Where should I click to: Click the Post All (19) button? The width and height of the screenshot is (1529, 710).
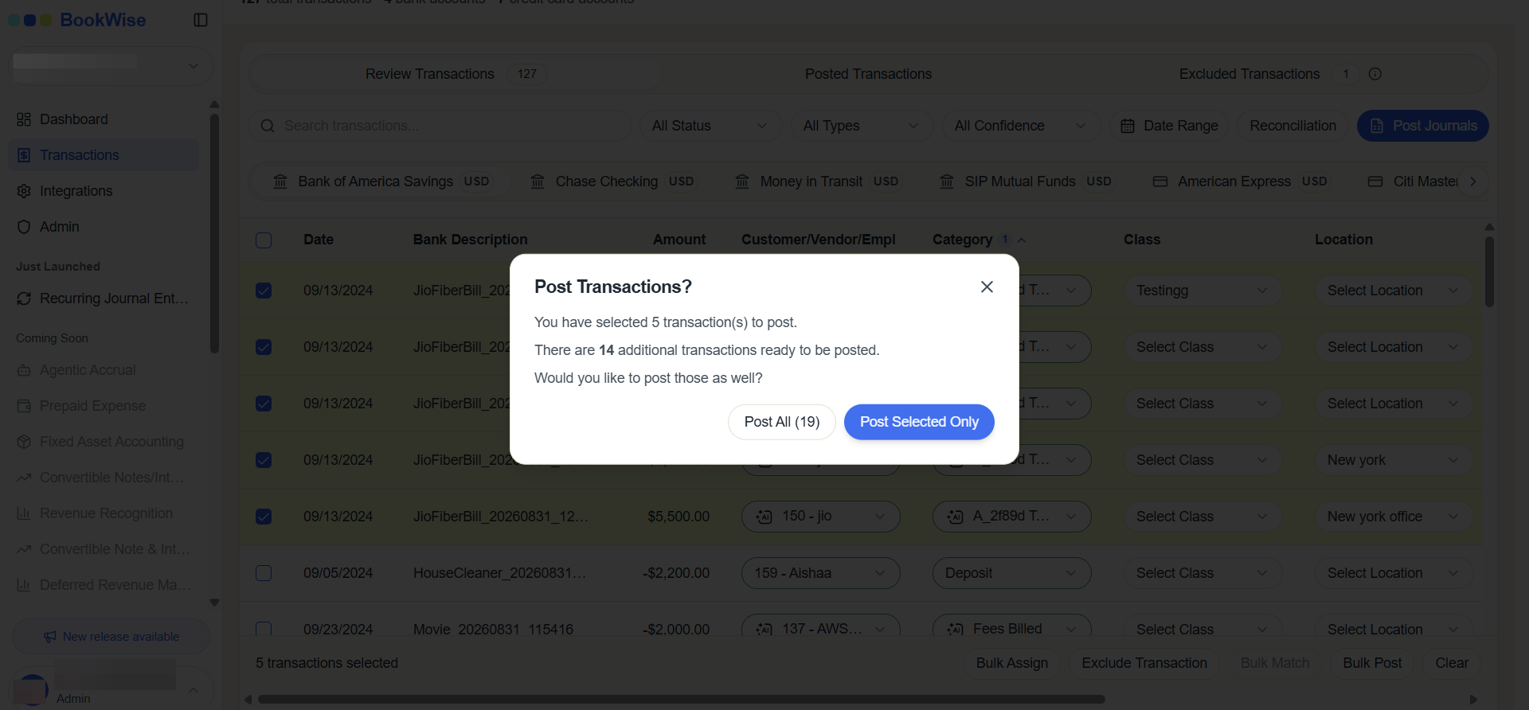click(782, 422)
